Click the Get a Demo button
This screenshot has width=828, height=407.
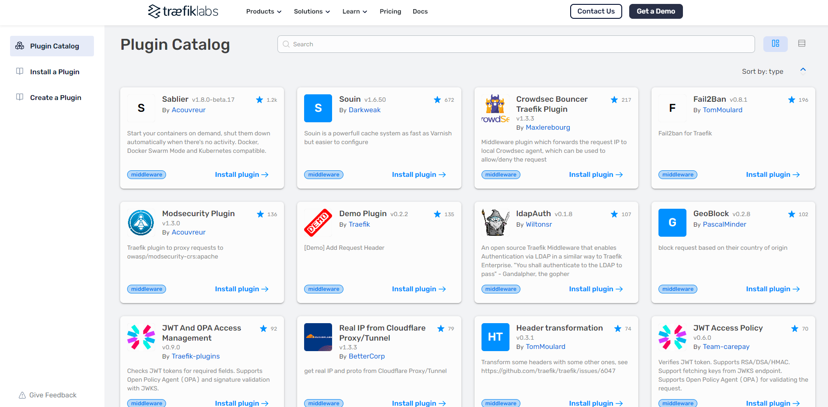[656, 11]
